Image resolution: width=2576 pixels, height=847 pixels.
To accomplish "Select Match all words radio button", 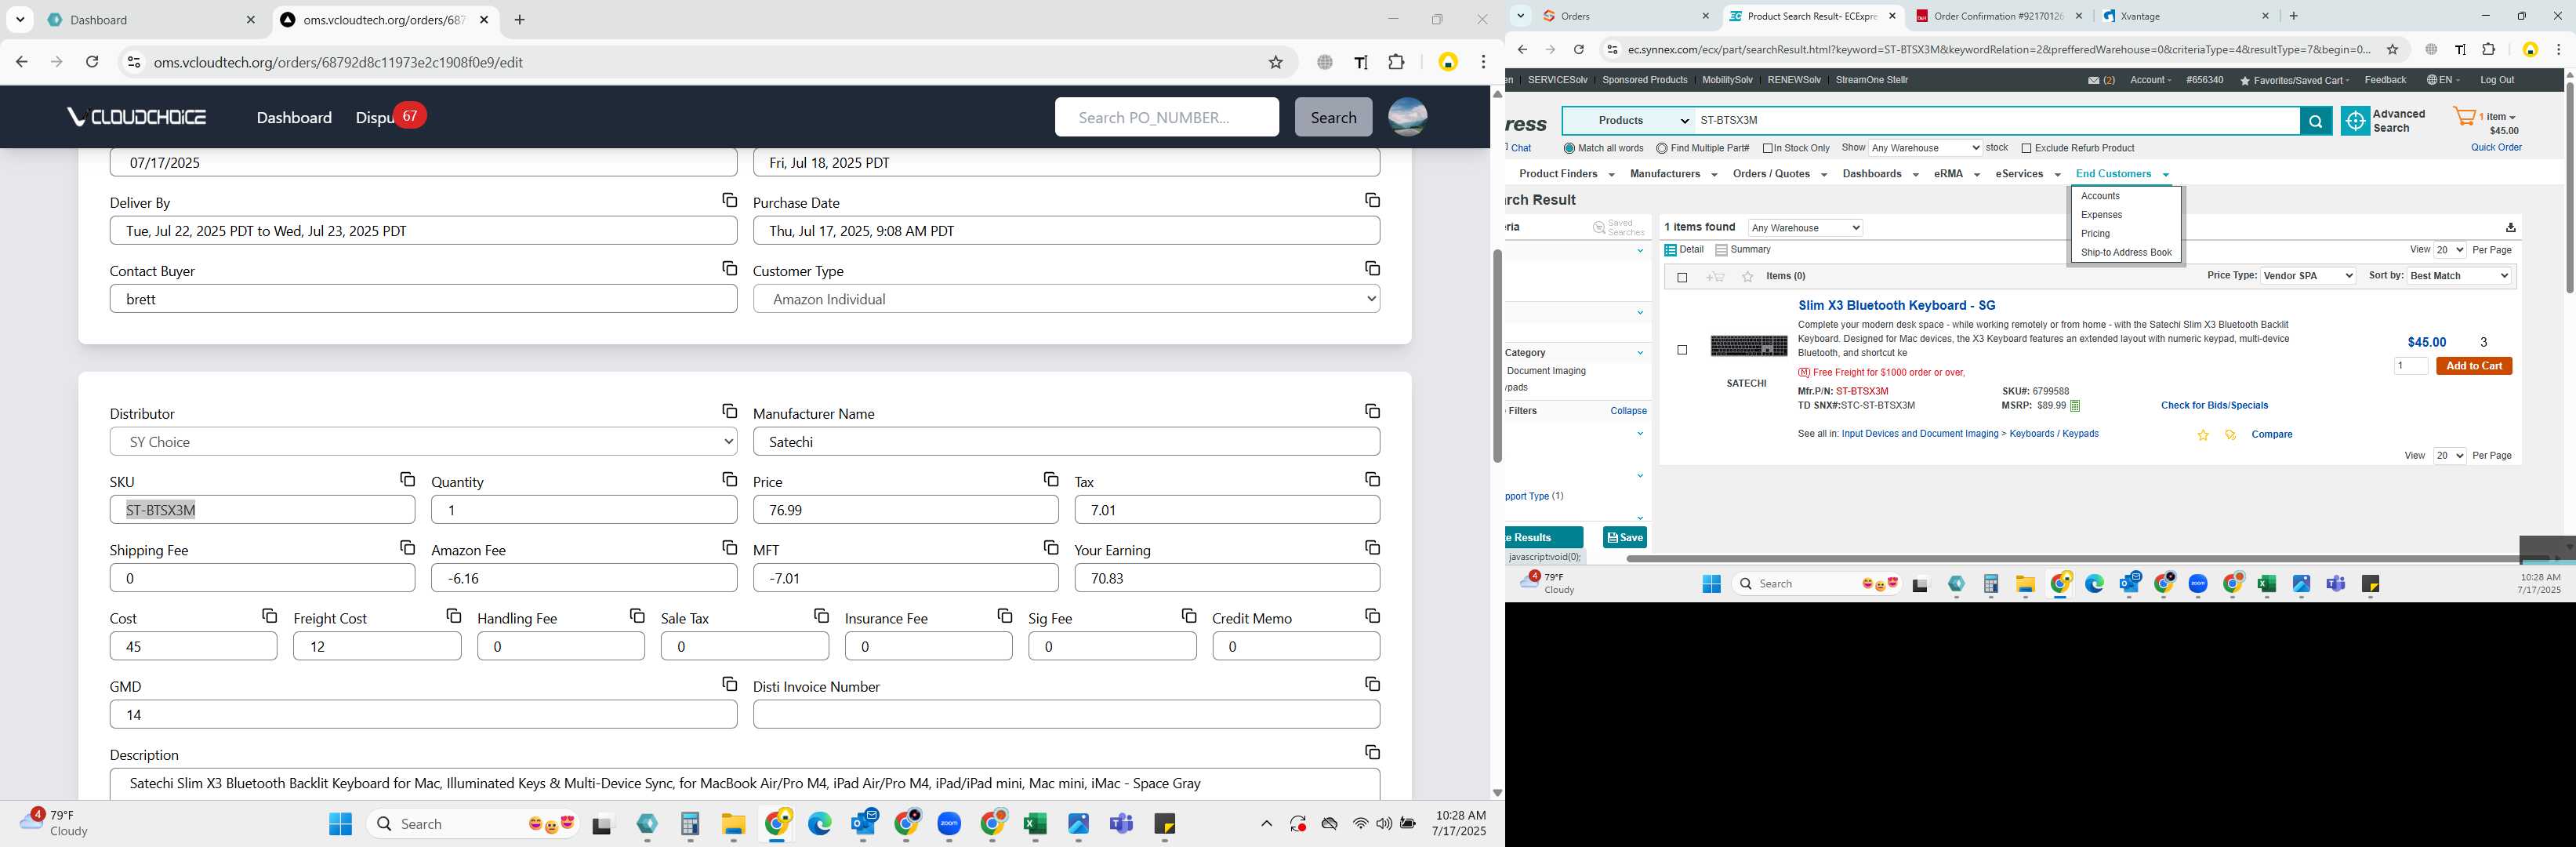I will [x=1569, y=149].
